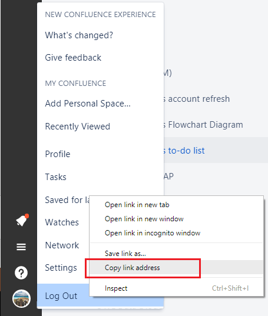Click the user profile avatar
This screenshot has height=316, width=268.
21,298
